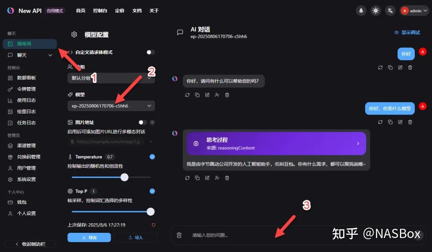Regenerate the 你好 user message

point(380,67)
